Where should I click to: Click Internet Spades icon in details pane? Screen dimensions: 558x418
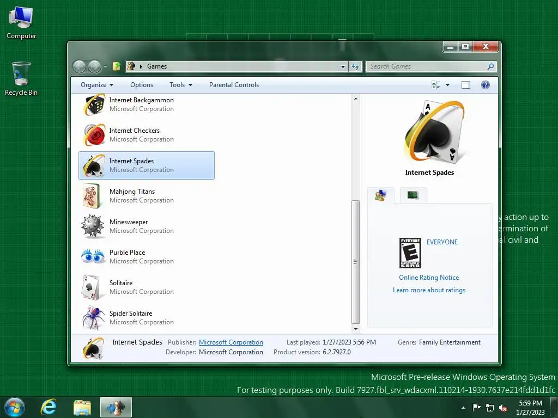point(93,348)
